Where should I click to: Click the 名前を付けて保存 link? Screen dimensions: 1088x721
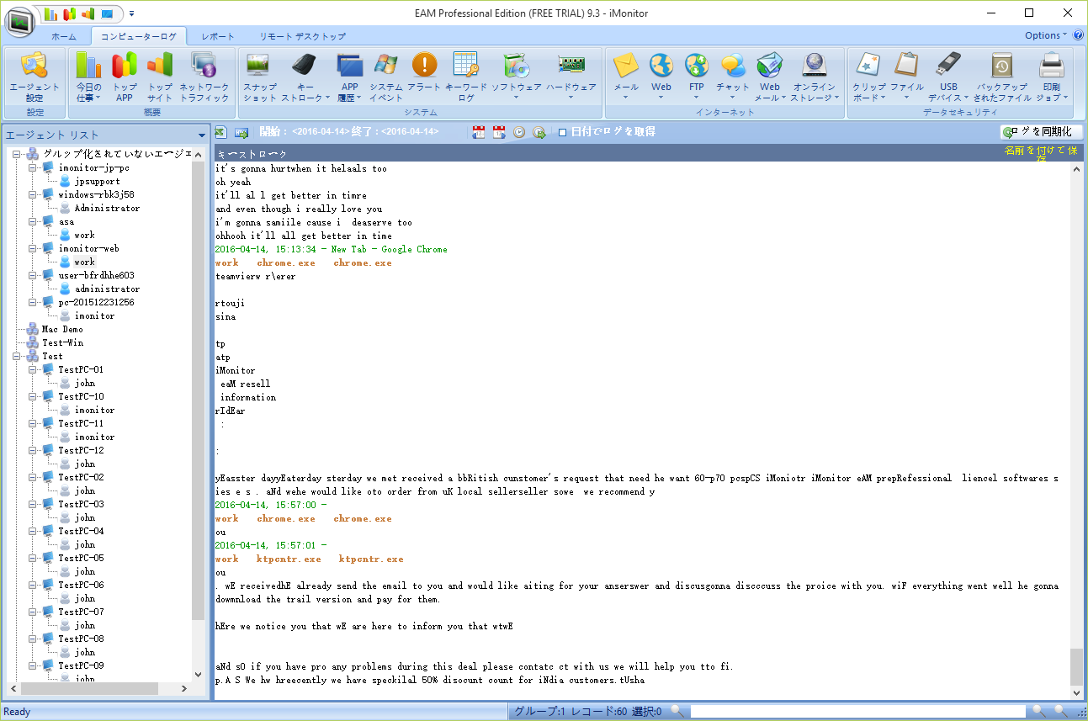[1040, 152]
